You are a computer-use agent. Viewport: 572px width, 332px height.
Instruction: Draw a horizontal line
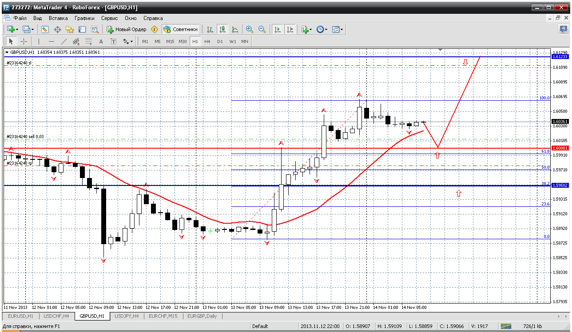(x=52, y=41)
